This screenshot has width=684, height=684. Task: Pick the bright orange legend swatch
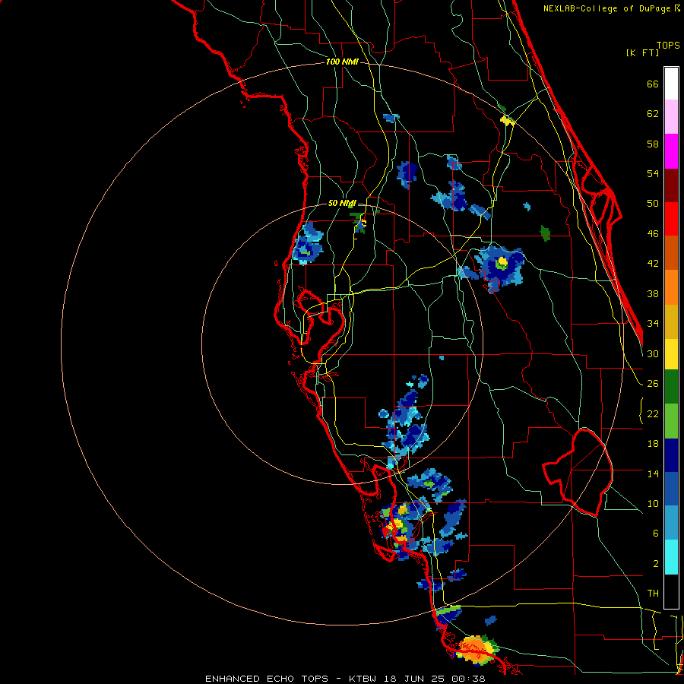pyautogui.click(x=671, y=287)
